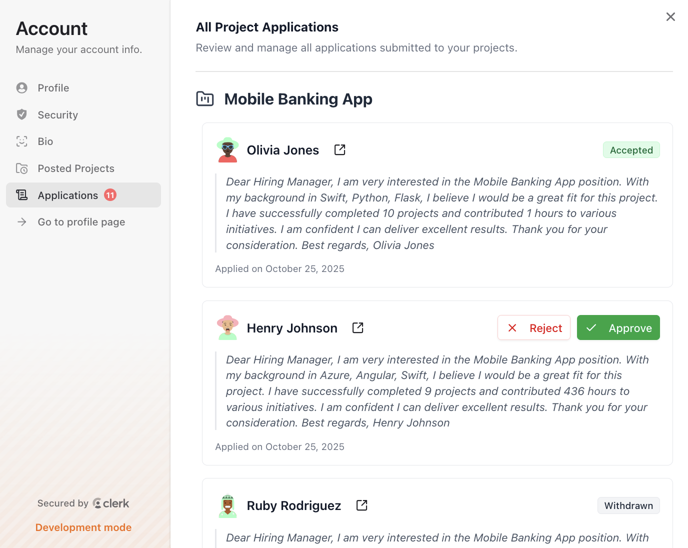Switch to the Posted Projects tab
688x548 pixels.
76,168
